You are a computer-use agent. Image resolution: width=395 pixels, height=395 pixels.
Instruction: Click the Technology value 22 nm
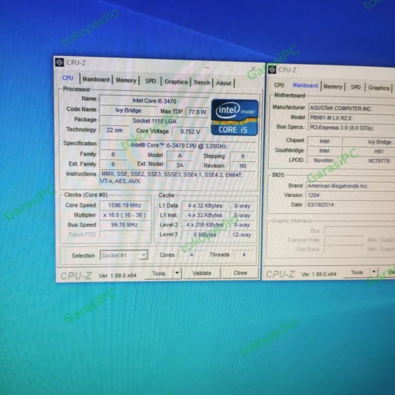click(x=115, y=130)
